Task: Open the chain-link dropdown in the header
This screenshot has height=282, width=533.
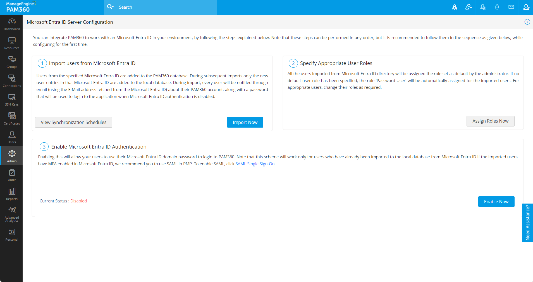Action: pyautogui.click(x=469, y=7)
